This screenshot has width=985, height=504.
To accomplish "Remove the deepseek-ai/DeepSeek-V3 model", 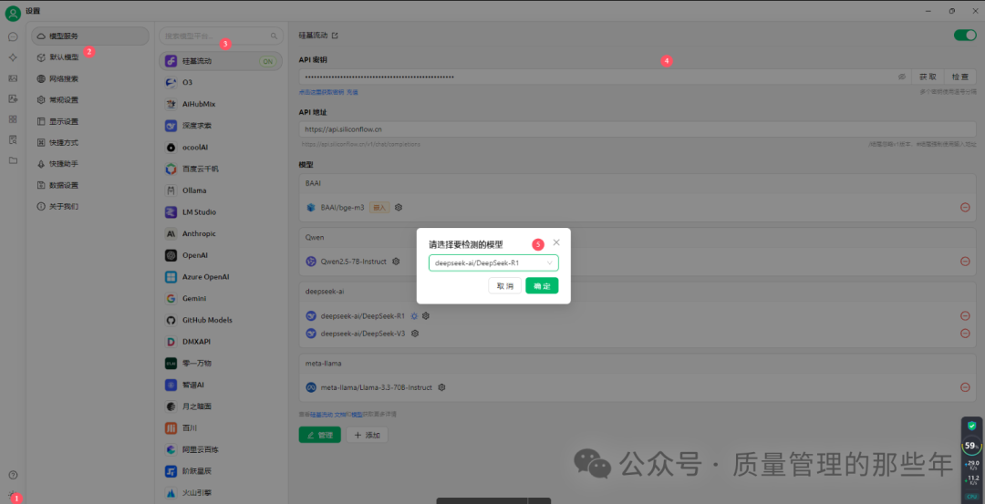I will [965, 334].
